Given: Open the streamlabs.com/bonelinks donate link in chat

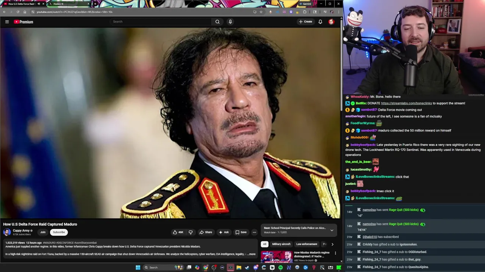Looking at the screenshot, I should [406, 103].
